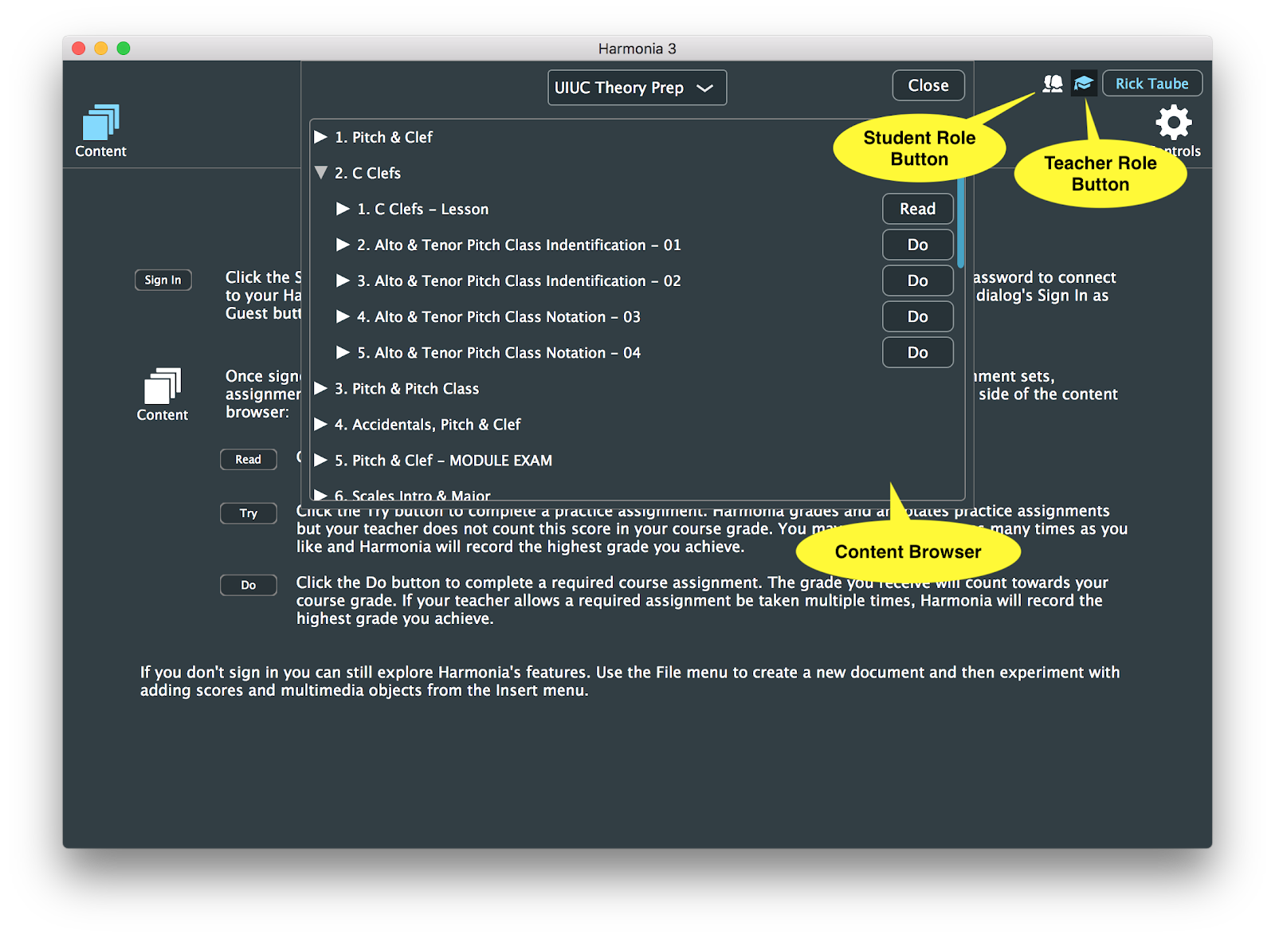The height and width of the screenshot is (938, 1275).
Task: Click the Read button in the help instructions
Action: (249, 459)
